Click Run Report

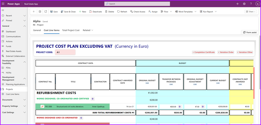click(x=206, y=12)
